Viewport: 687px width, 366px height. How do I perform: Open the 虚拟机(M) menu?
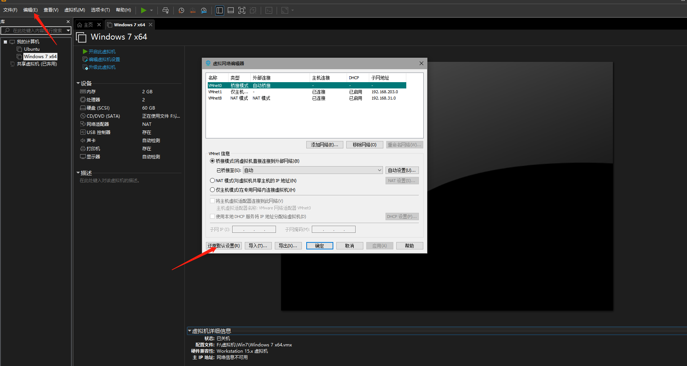[x=75, y=10]
